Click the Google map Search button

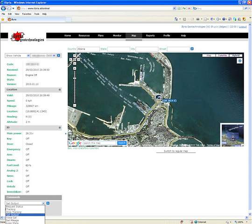tap(122, 143)
